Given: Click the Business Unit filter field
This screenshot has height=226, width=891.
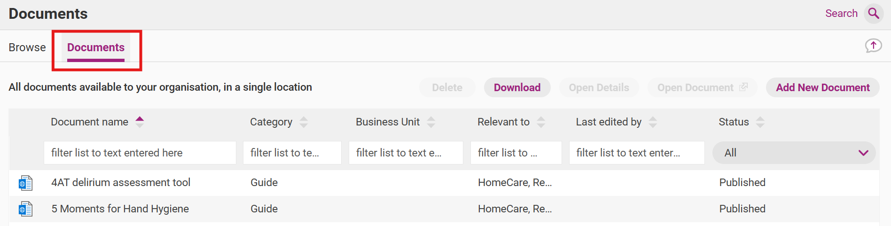Looking at the screenshot, I should click(406, 153).
